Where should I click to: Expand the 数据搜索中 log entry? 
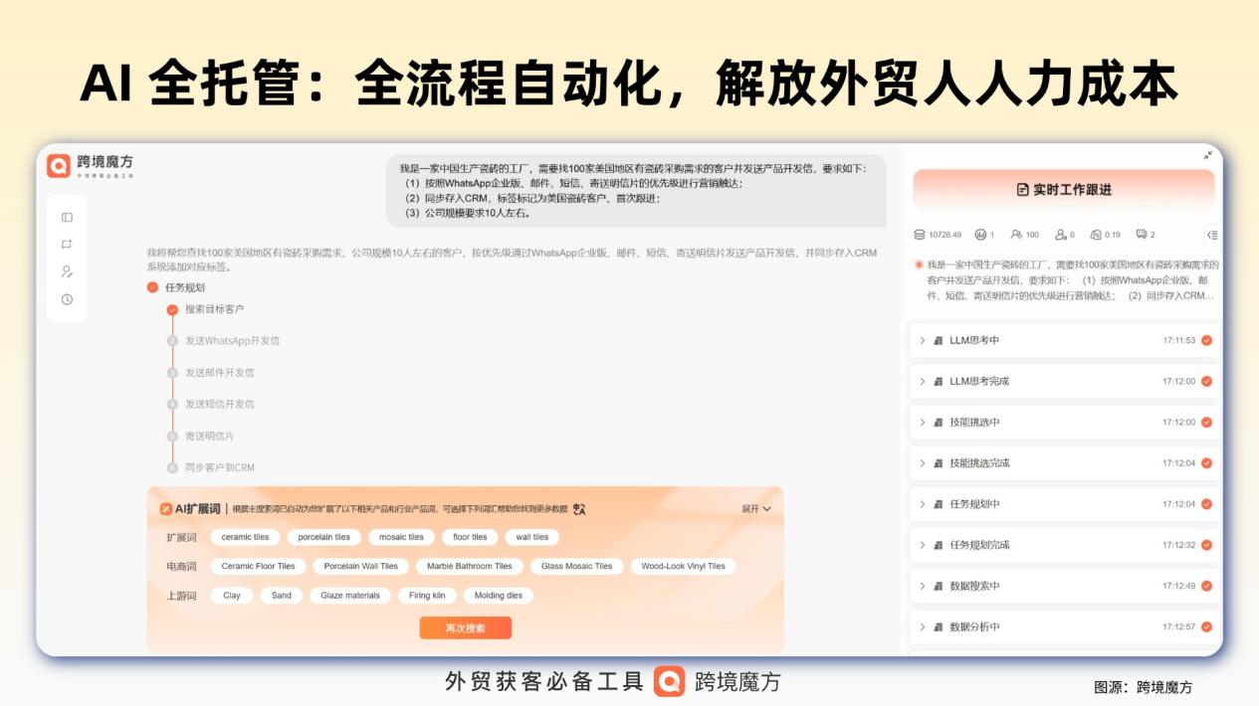pyautogui.click(x=923, y=586)
